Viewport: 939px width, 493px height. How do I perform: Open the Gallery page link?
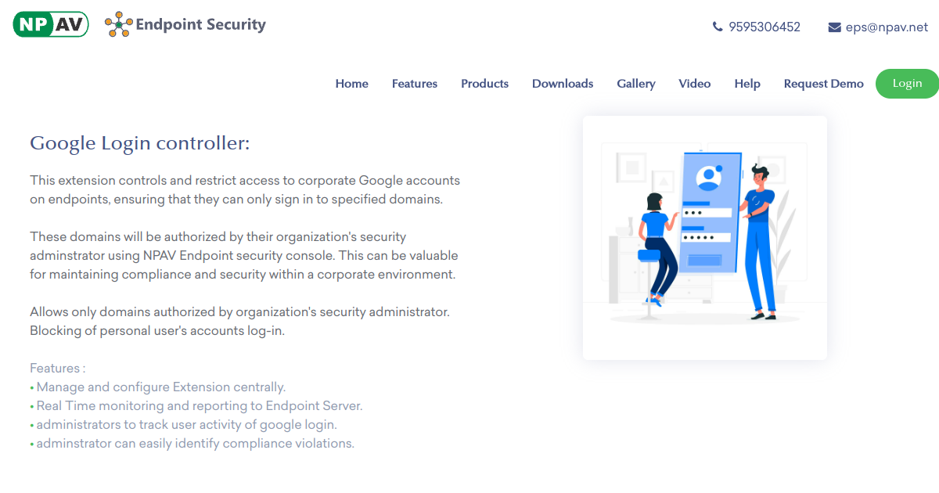tap(636, 84)
